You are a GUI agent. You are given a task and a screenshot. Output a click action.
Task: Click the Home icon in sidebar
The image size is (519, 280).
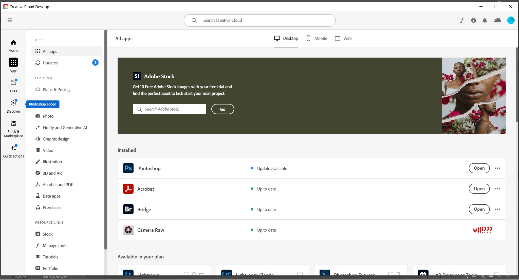point(13,42)
